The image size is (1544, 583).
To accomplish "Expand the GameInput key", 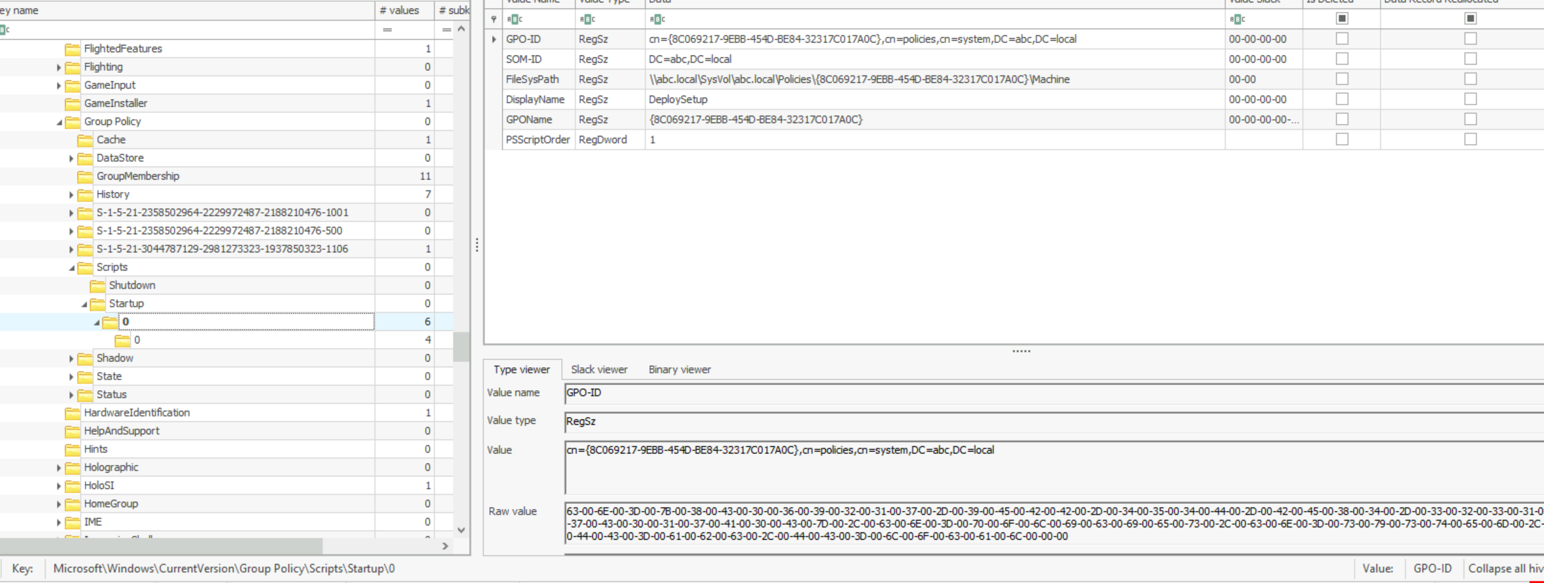I will click(59, 86).
